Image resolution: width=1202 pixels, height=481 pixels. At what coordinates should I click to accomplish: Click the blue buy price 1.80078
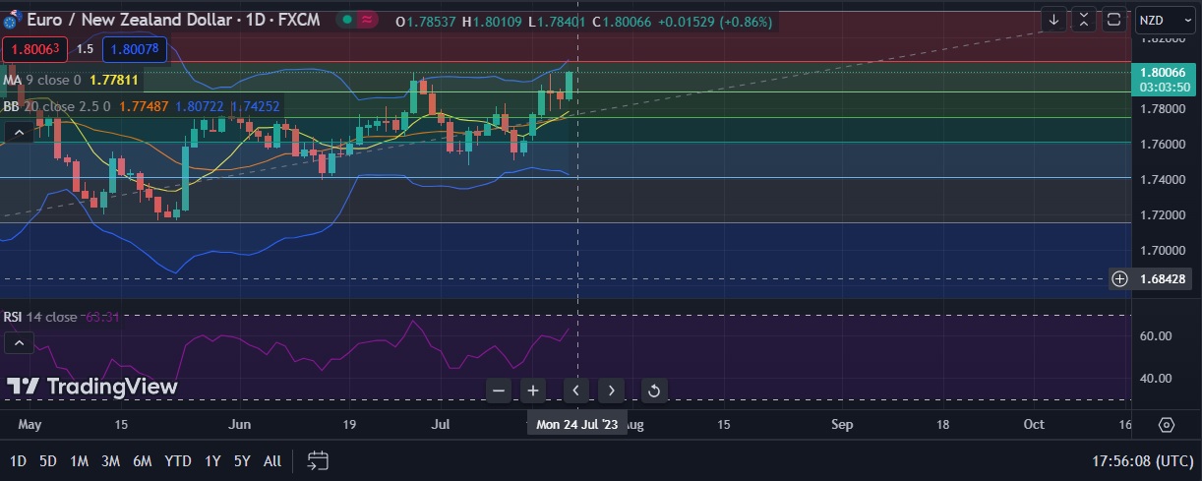click(136, 48)
